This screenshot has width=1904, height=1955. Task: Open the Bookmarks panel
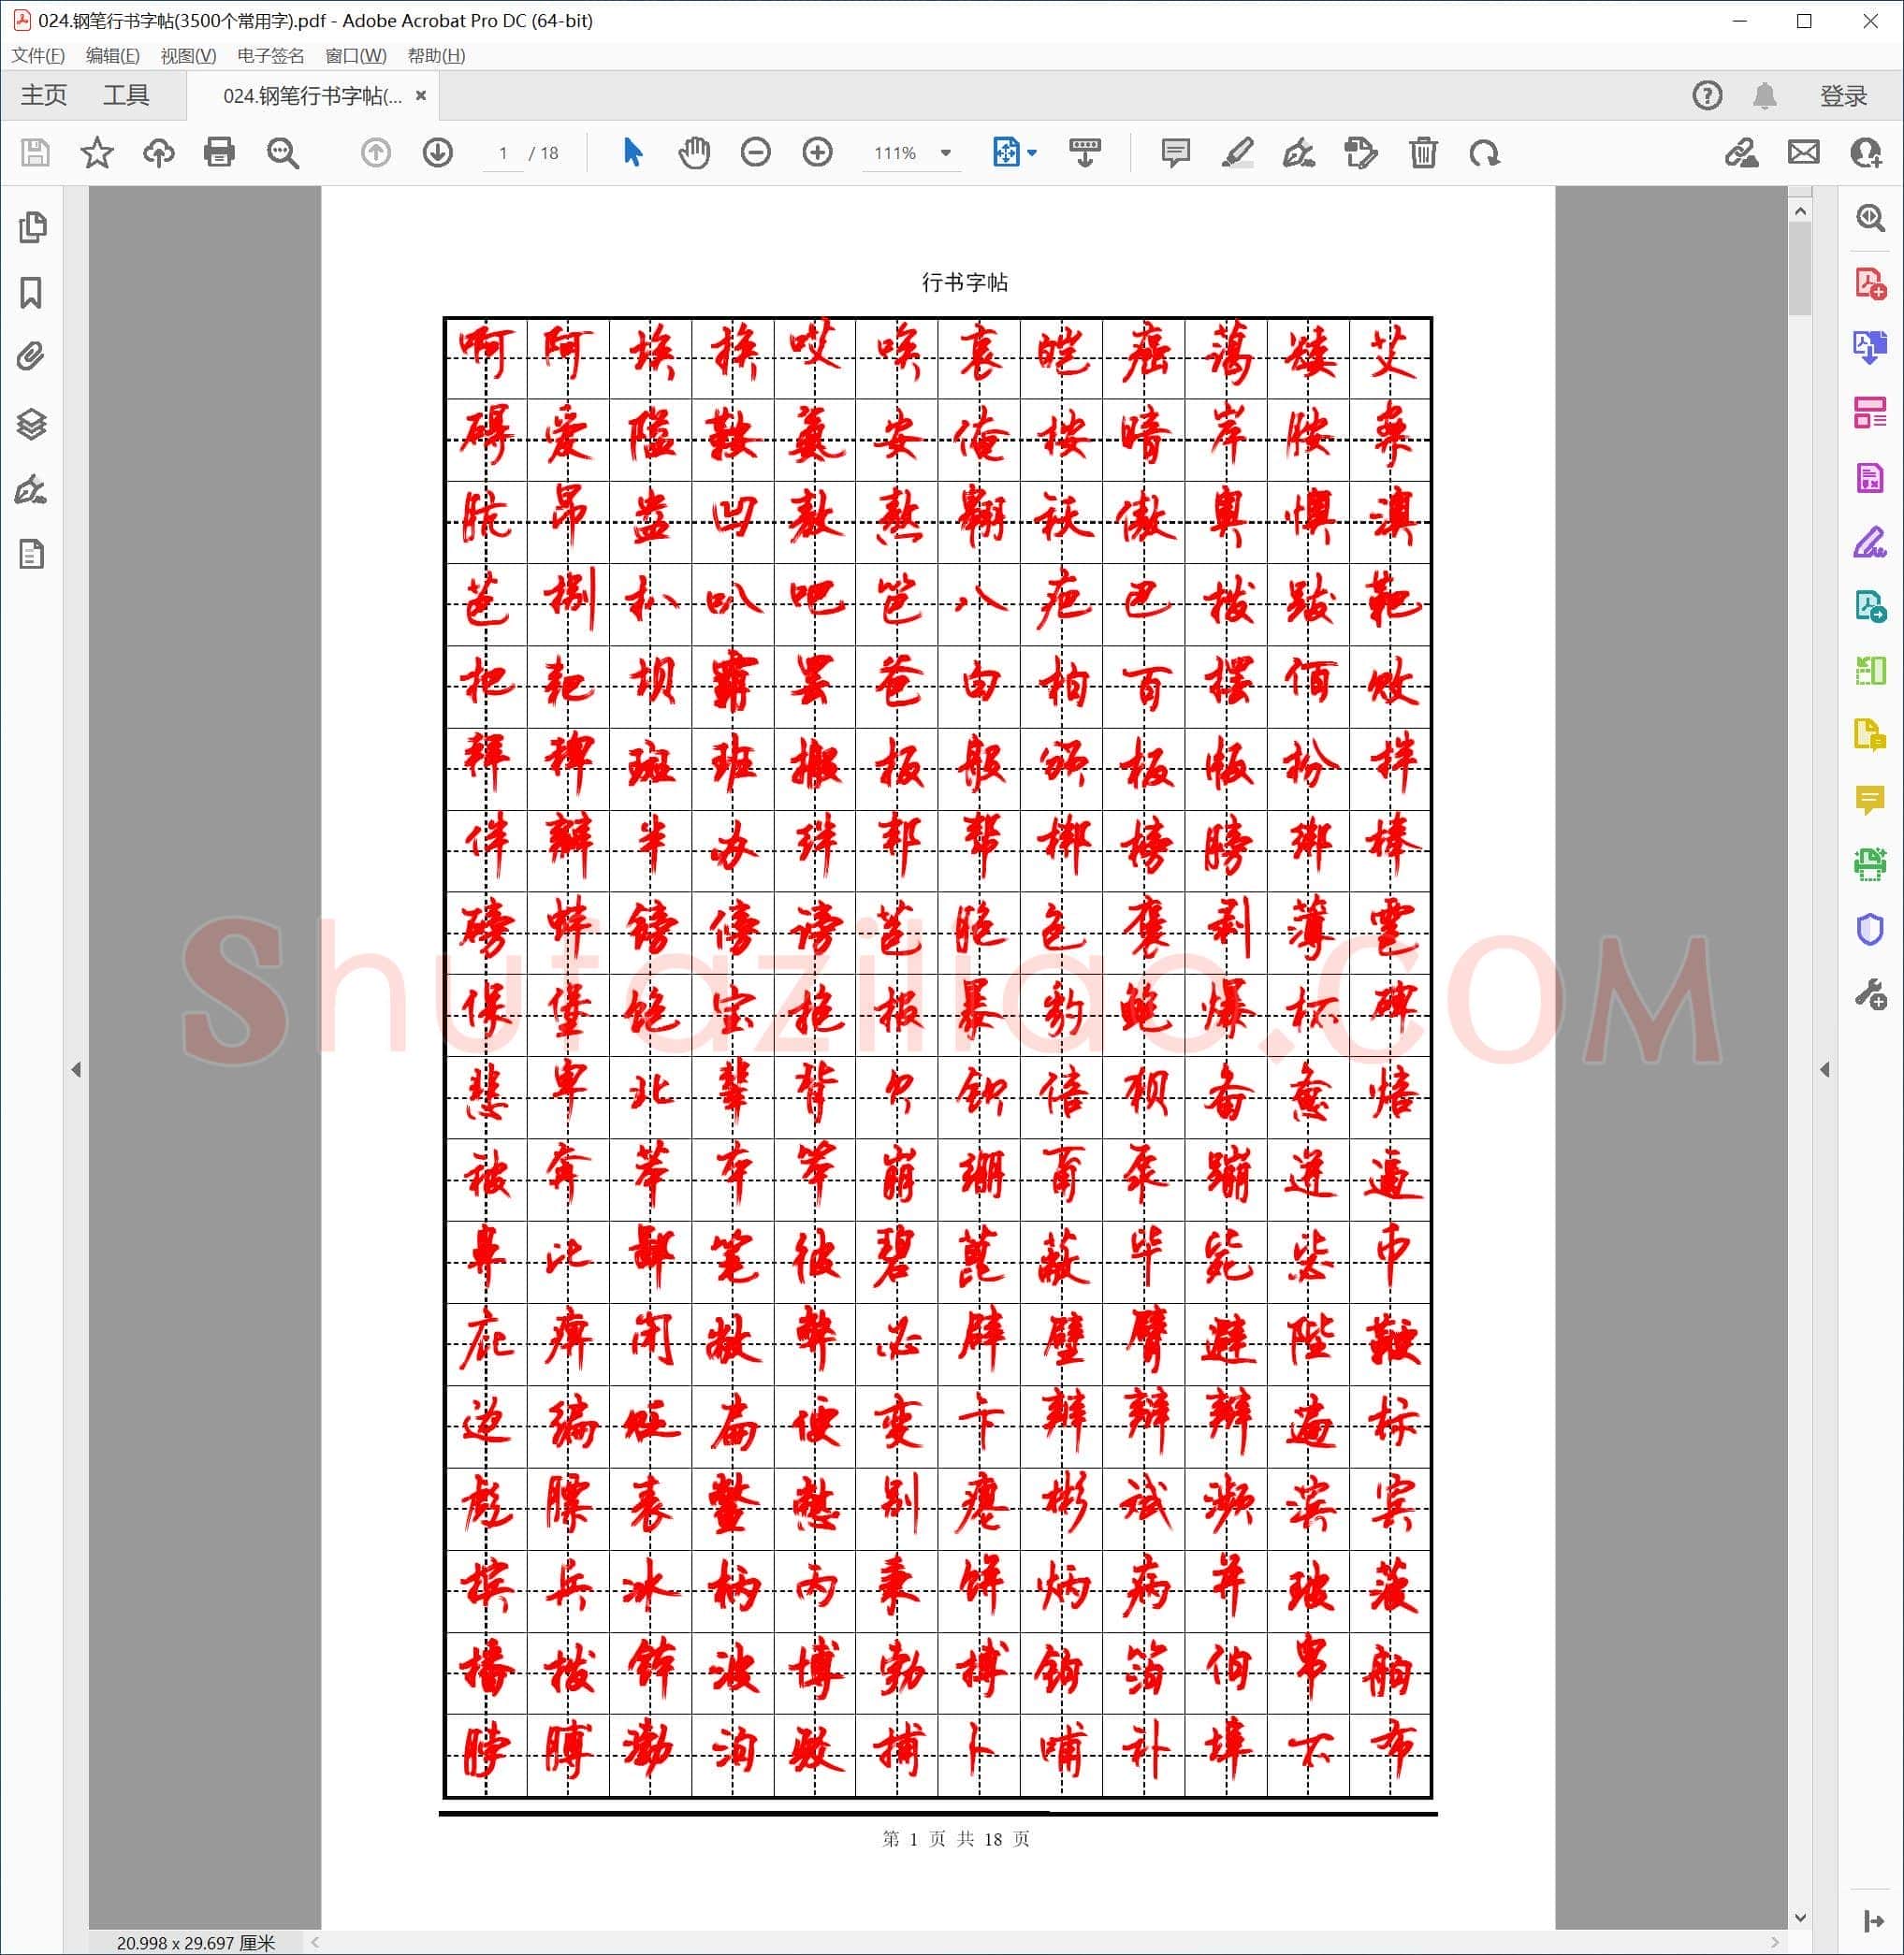(x=32, y=293)
